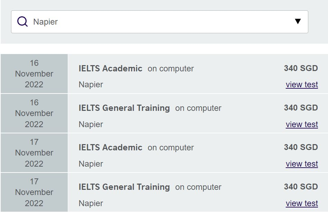This screenshot has height=212, width=328.
Task: Click the IELTS General Training 17 November title
Action: click(124, 187)
